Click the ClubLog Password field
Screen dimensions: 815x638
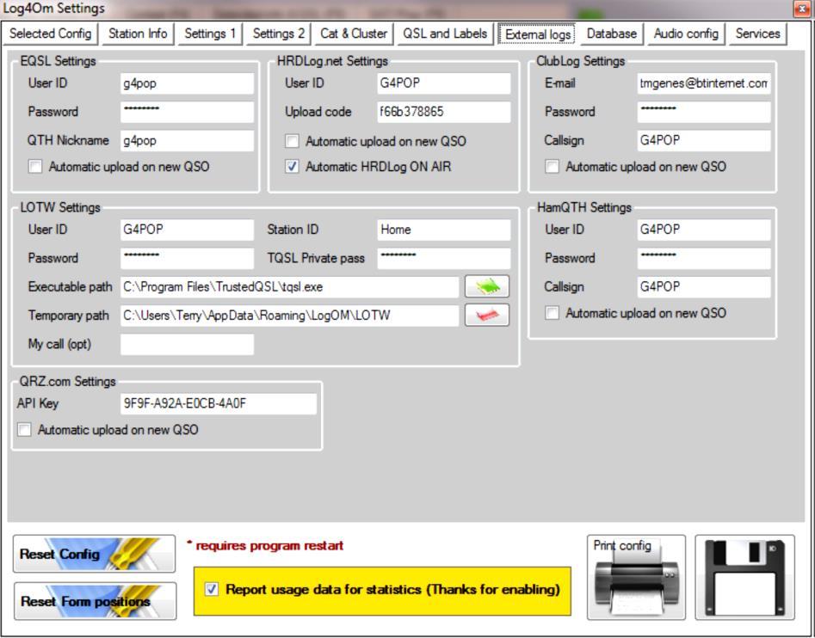click(704, 112)
